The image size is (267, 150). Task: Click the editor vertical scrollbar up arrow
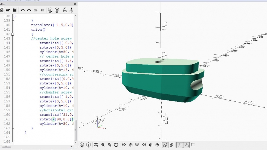75,16
